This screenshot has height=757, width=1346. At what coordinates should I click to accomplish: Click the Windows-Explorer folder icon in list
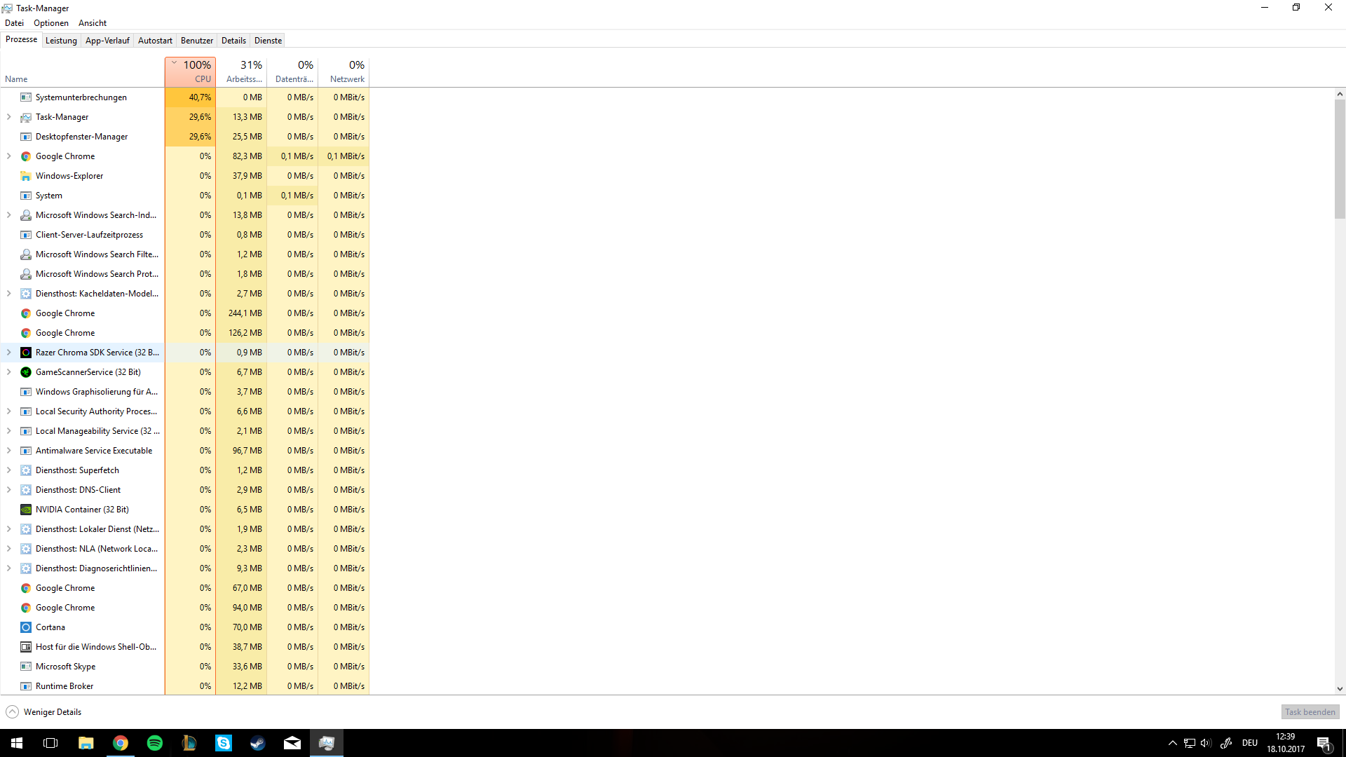point(26,176)
